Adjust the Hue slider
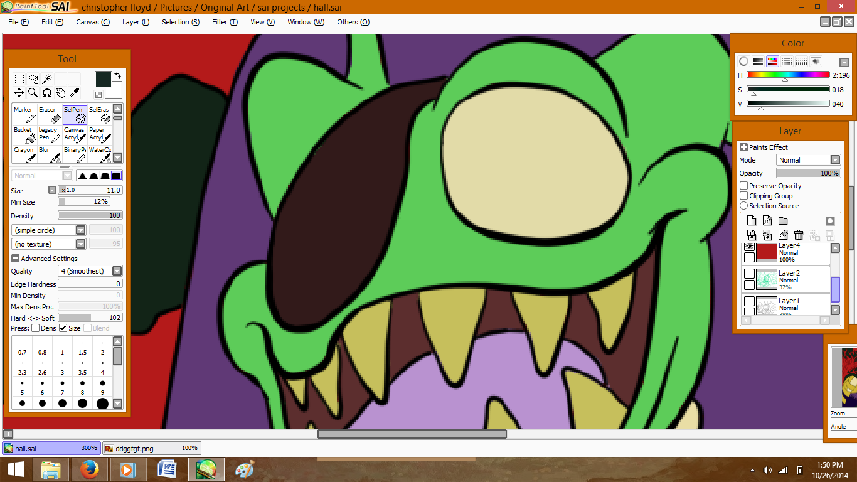 [788, 75]
